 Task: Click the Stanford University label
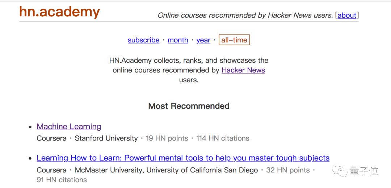[106, 138]
